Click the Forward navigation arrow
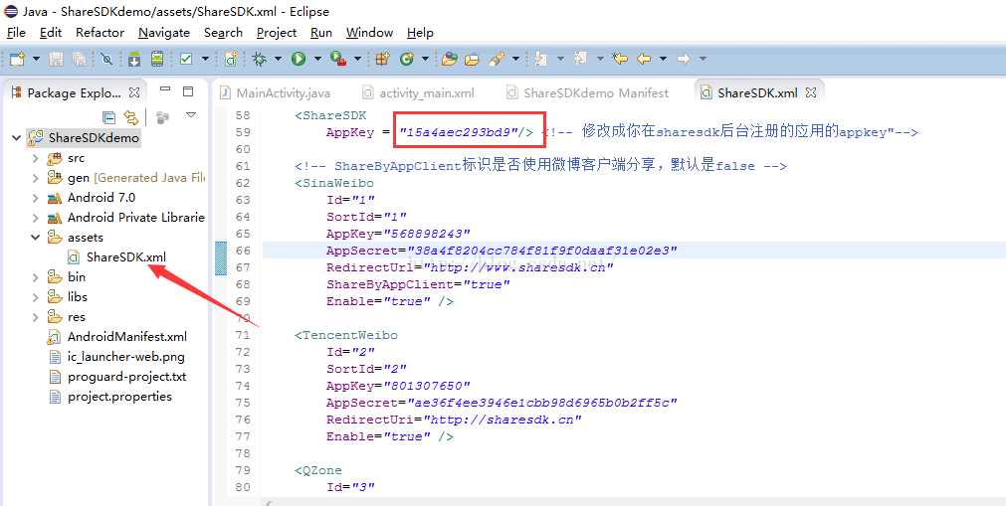Screen dimensions: 1006x506 coord(684,59)
